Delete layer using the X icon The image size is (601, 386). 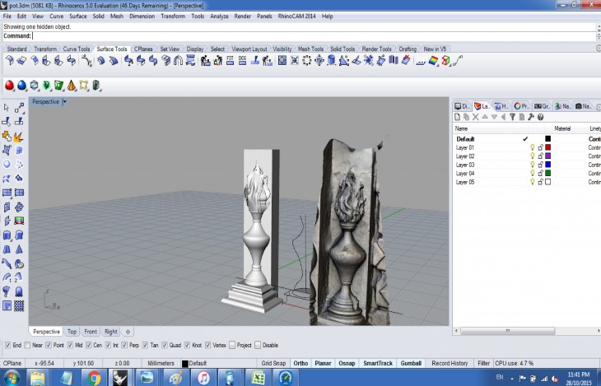point(475,117)
